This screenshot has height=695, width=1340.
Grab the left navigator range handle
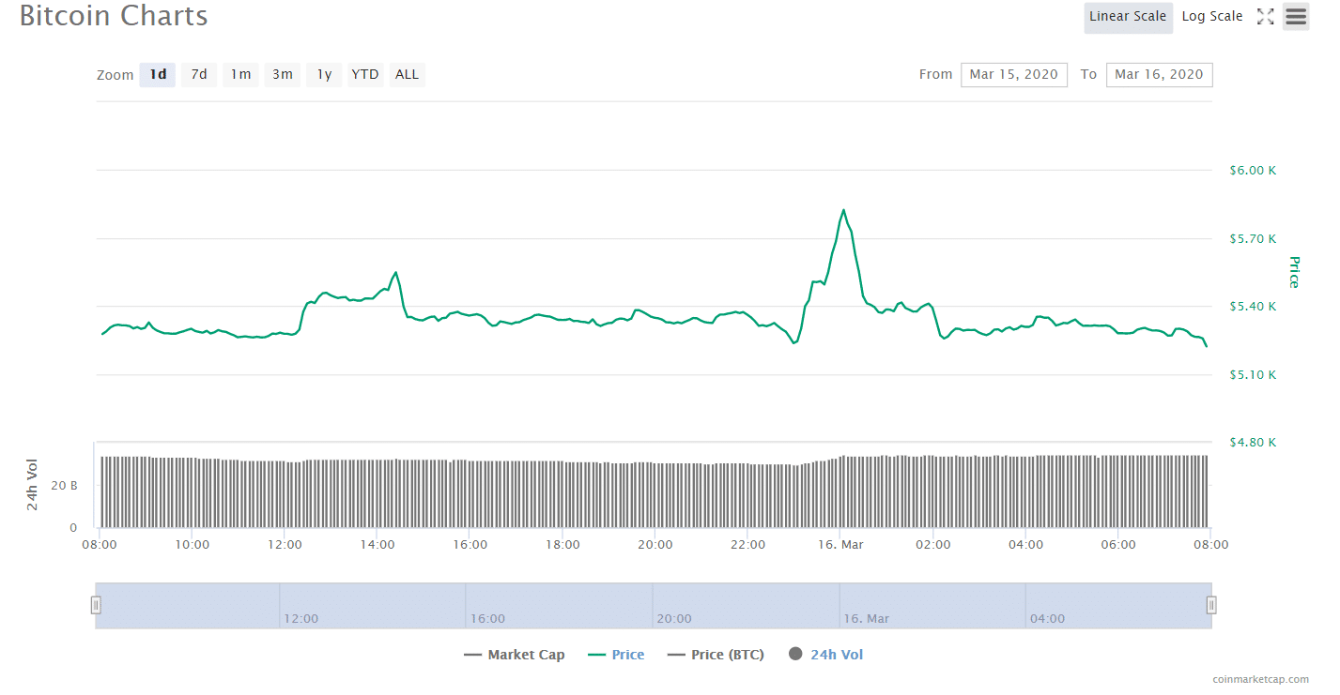(x=96, y=605)
